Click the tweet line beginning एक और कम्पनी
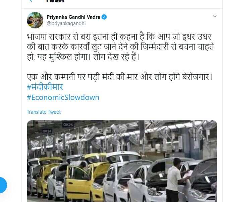The width and height of the screenshot is (227, 202). click(120, 77)
